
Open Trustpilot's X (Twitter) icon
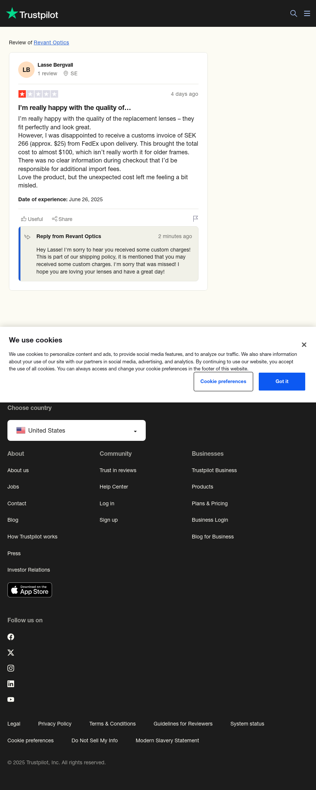point(11,652)
